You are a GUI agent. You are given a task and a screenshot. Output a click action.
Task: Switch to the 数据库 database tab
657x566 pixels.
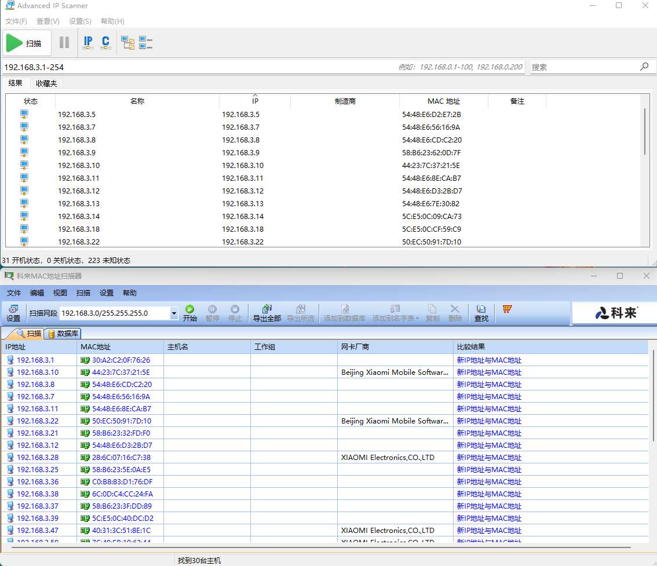pyautogui.click(x=64, y=333)
